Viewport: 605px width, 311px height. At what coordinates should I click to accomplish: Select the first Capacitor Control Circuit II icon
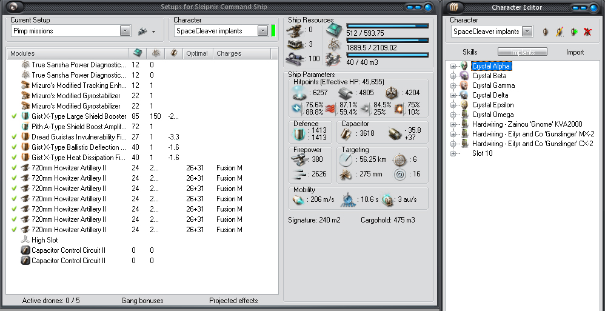click(25, 250)
